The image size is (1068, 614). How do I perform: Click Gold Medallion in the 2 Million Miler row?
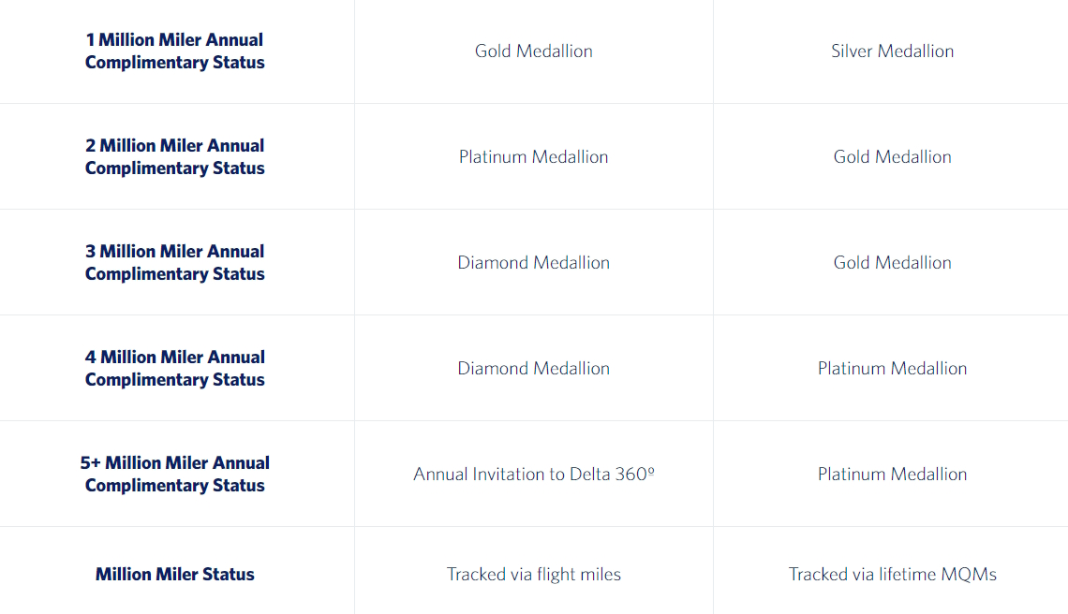[x=892, y=157]
